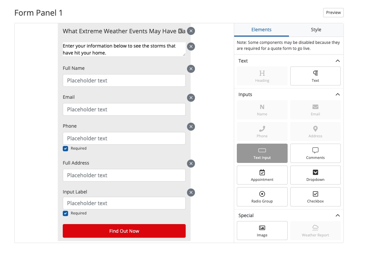Image resolution: width=370 pixels, height=256 pixels.
Task: Collapse the Text section
Action: 337,61
